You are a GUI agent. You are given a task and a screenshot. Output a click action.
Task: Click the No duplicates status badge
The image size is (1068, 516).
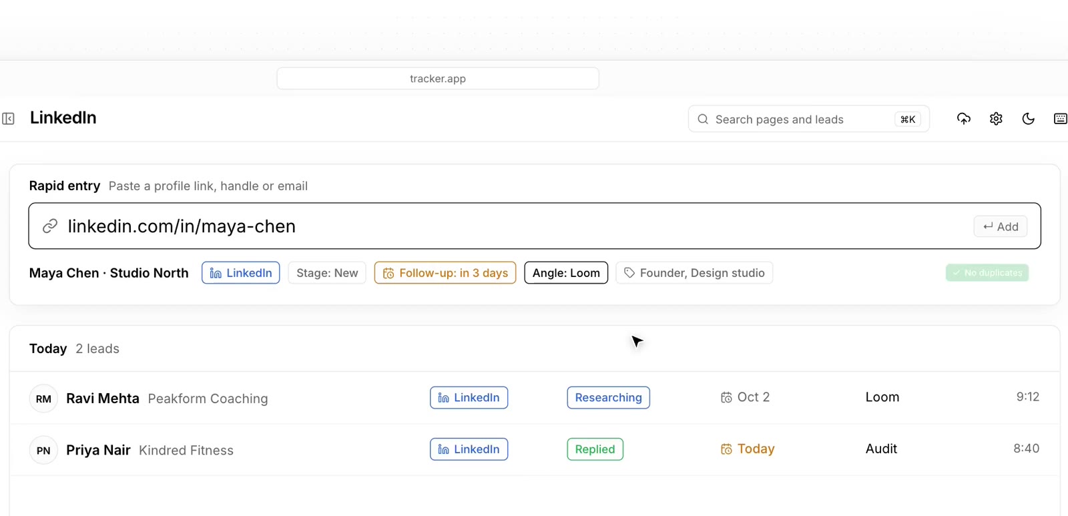coord(987,272)
